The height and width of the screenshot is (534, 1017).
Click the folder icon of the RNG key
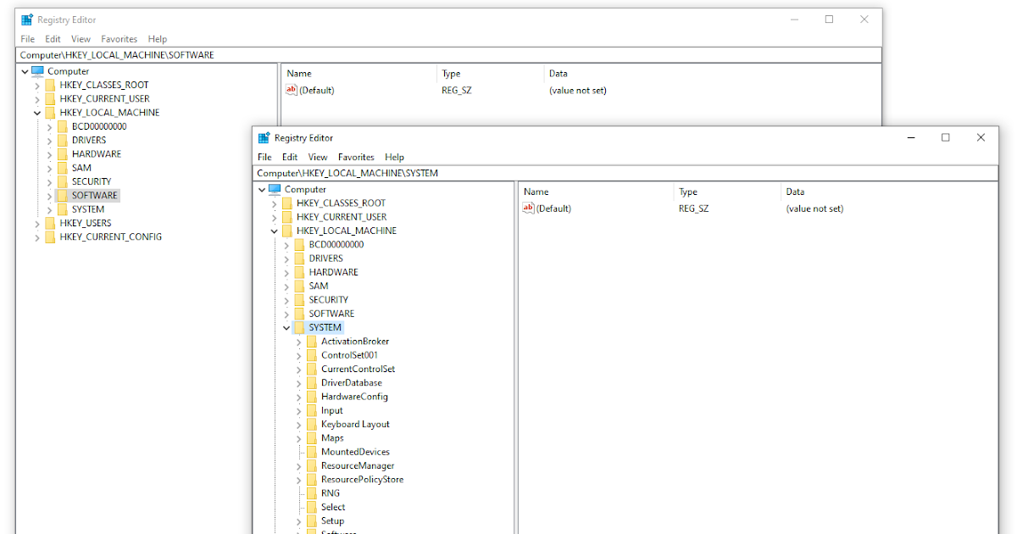312,492
